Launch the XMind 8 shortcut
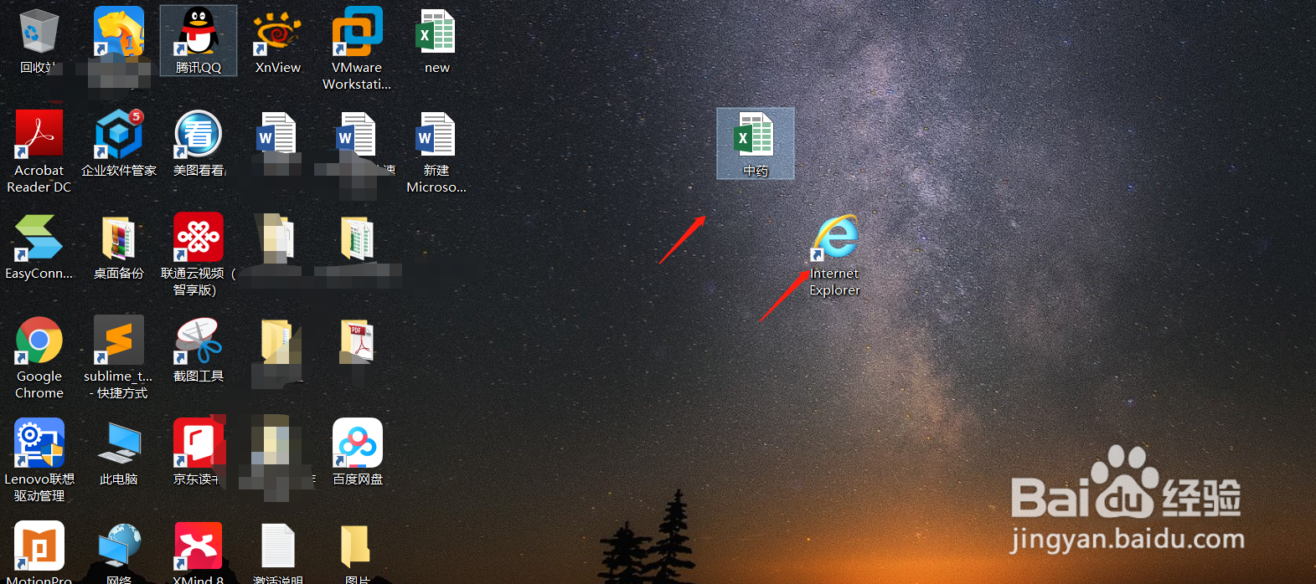This screenshot has width=1316, height=584. [199, 552]
